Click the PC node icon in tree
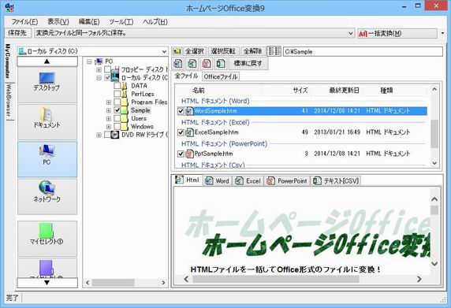Screen dimensions: 451x308 click(x=99, y=61)
